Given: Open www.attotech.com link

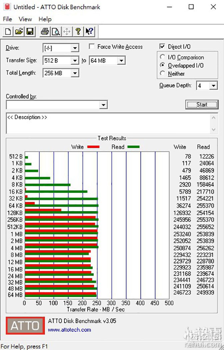Looking at the screenshot, I should (x=69, y=330).
